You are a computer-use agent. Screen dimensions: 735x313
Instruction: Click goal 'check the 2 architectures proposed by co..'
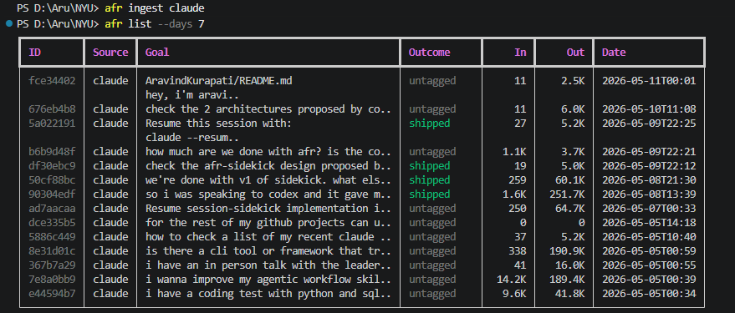(268, 109)
